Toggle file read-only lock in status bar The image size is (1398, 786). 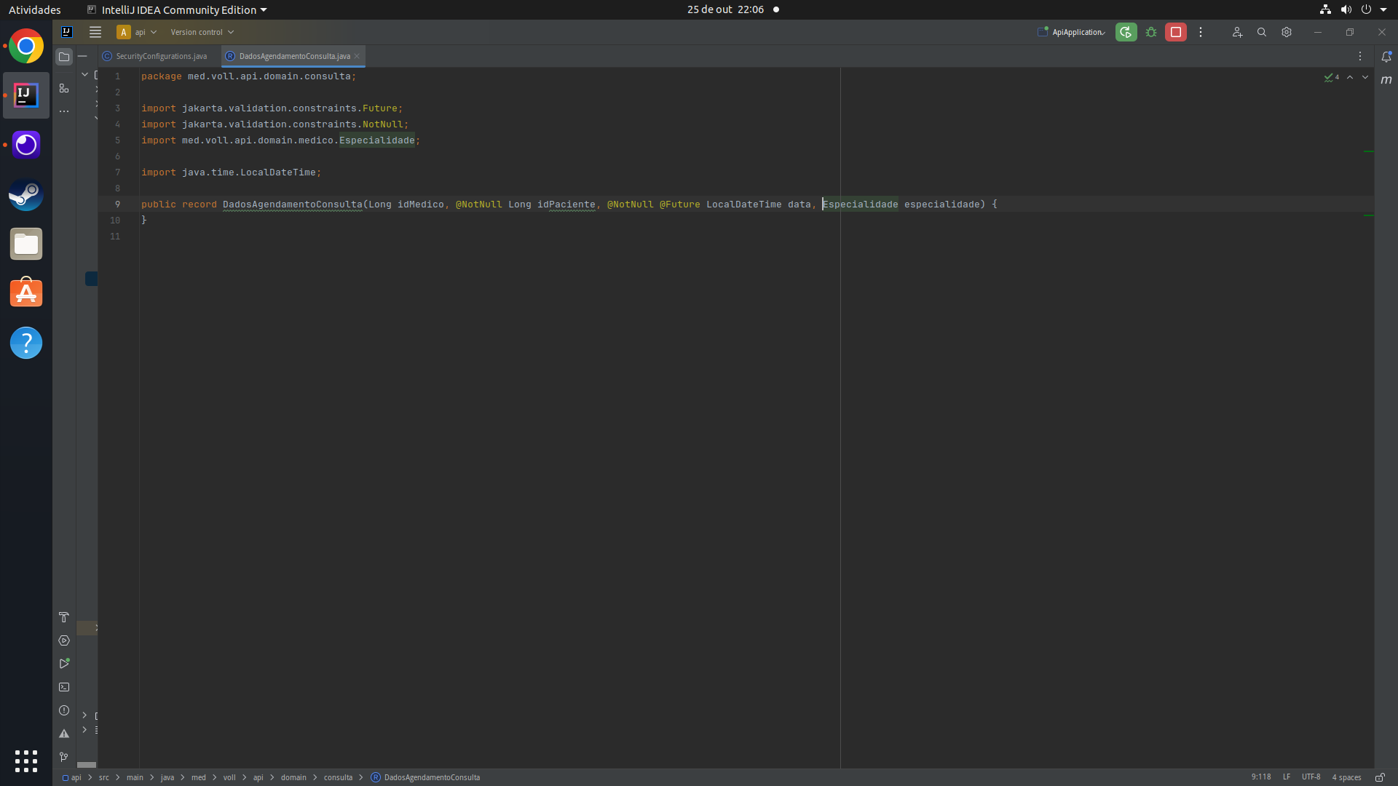pyautogui.click(x=1380, y=777)
